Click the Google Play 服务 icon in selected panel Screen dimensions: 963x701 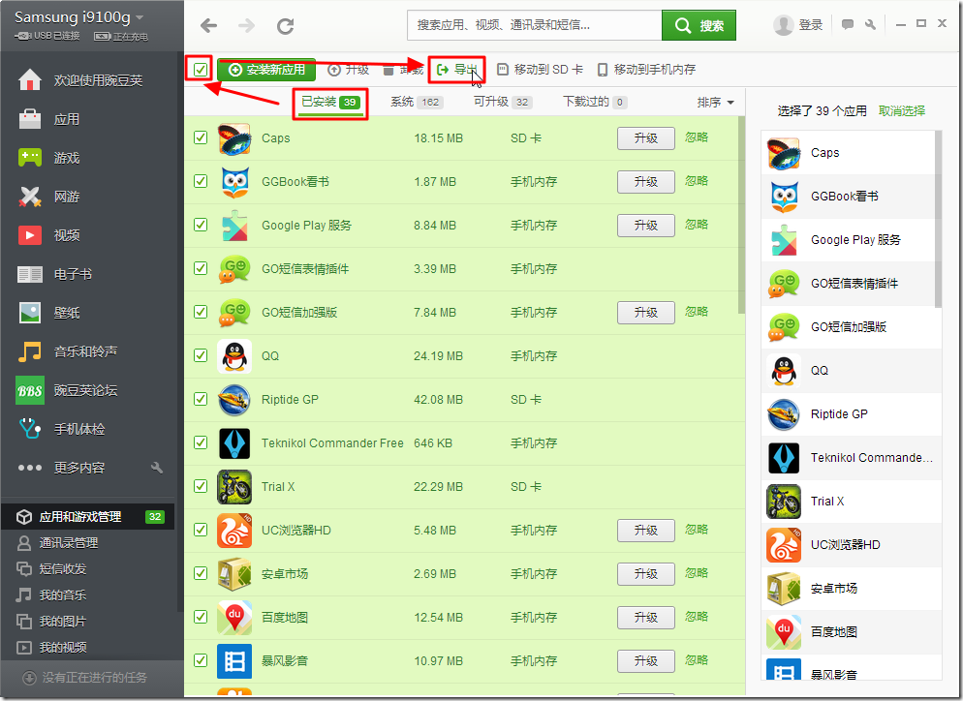click(784, 240)
